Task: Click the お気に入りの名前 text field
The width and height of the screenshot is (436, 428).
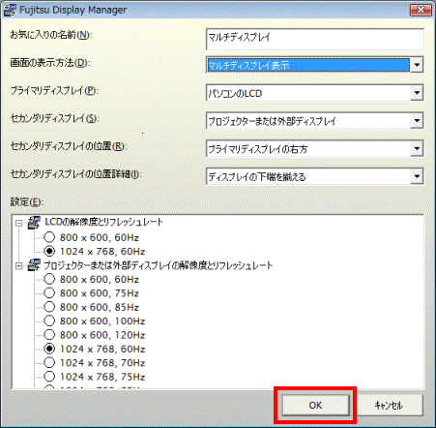Action: click(315, 39)
